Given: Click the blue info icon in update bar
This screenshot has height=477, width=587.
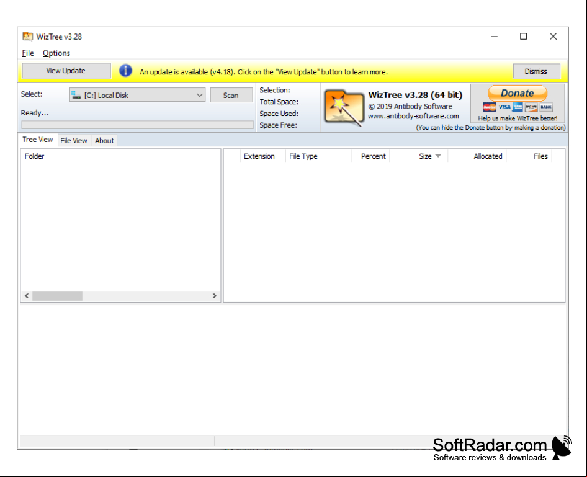Looking at the screenshot, I should (125, 71).
